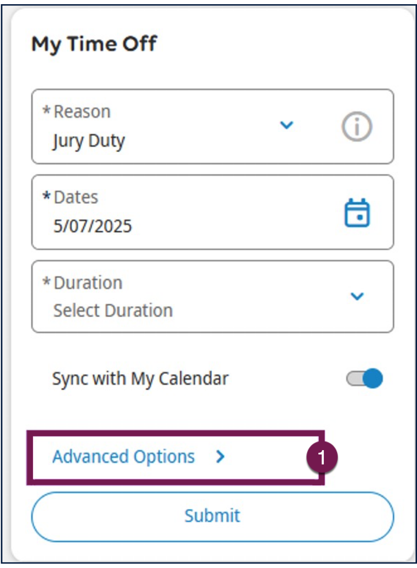Click the asterisk before Dates

pyautogui.click(x=47, y=196)
